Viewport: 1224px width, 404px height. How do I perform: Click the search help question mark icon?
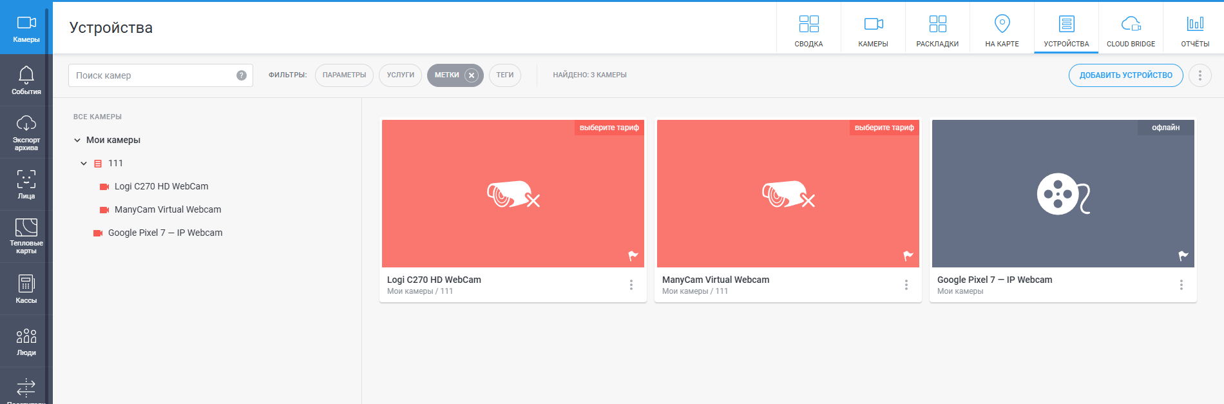pyautogui.click(x=242, y=75)
